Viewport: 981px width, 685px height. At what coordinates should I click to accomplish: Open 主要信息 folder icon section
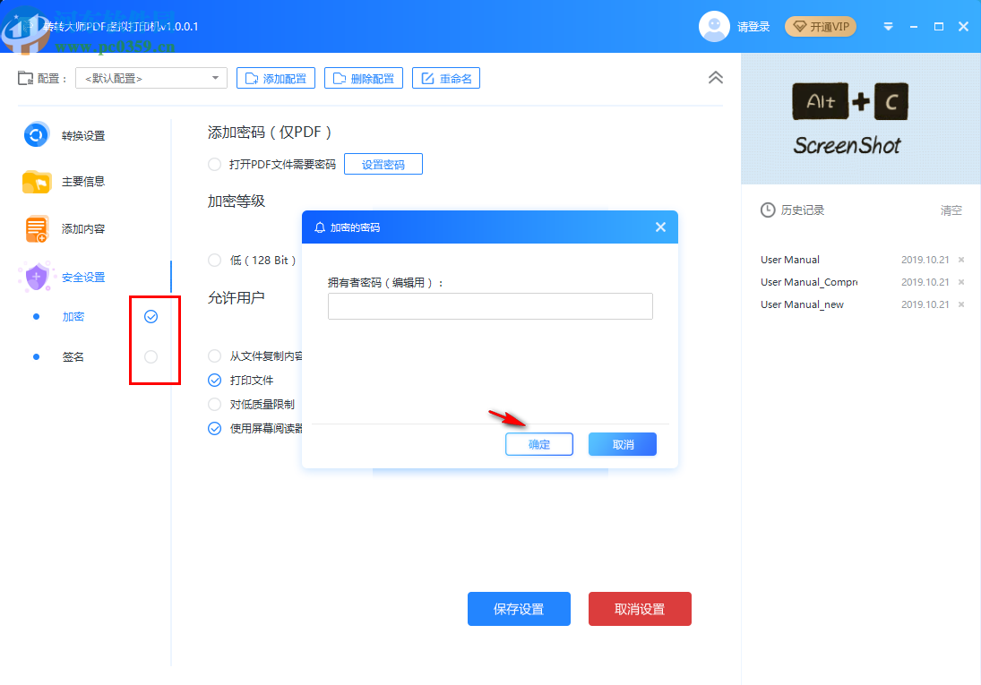[x=37, y=182]
